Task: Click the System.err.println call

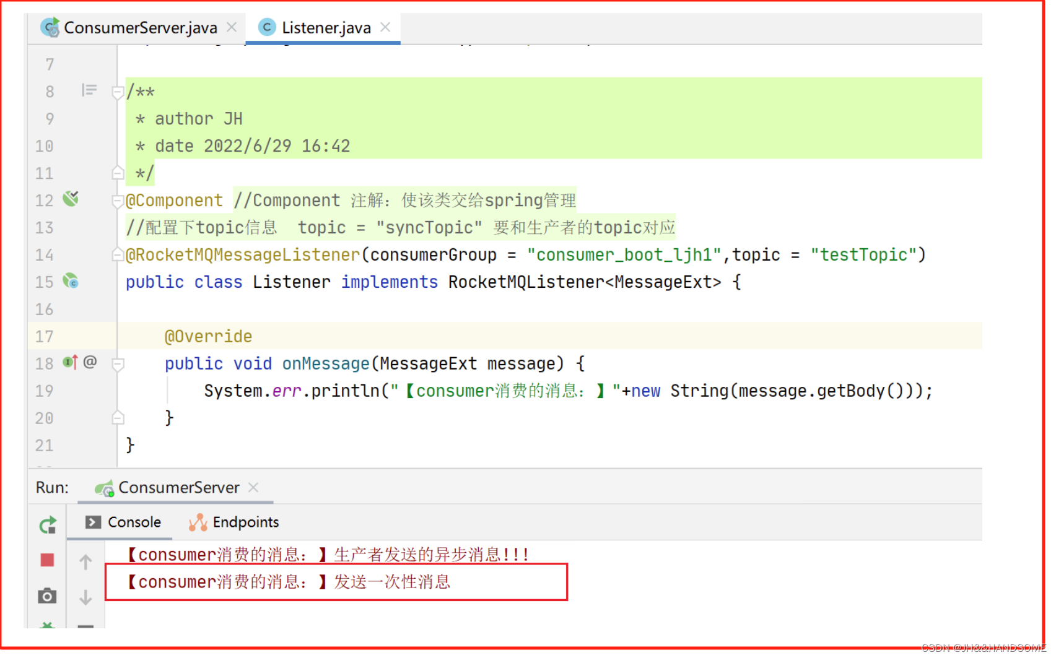Action: tap(292, 391)
